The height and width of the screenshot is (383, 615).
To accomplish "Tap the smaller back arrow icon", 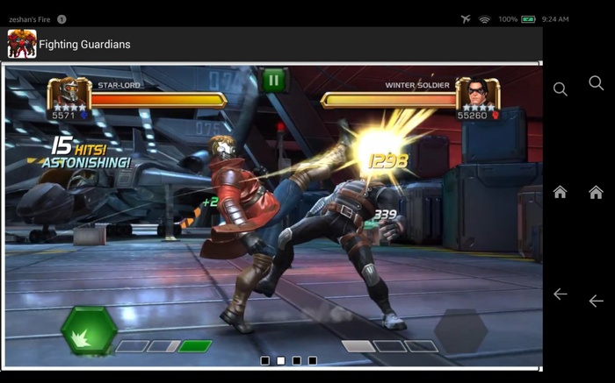I will click(x=561, y=294).
